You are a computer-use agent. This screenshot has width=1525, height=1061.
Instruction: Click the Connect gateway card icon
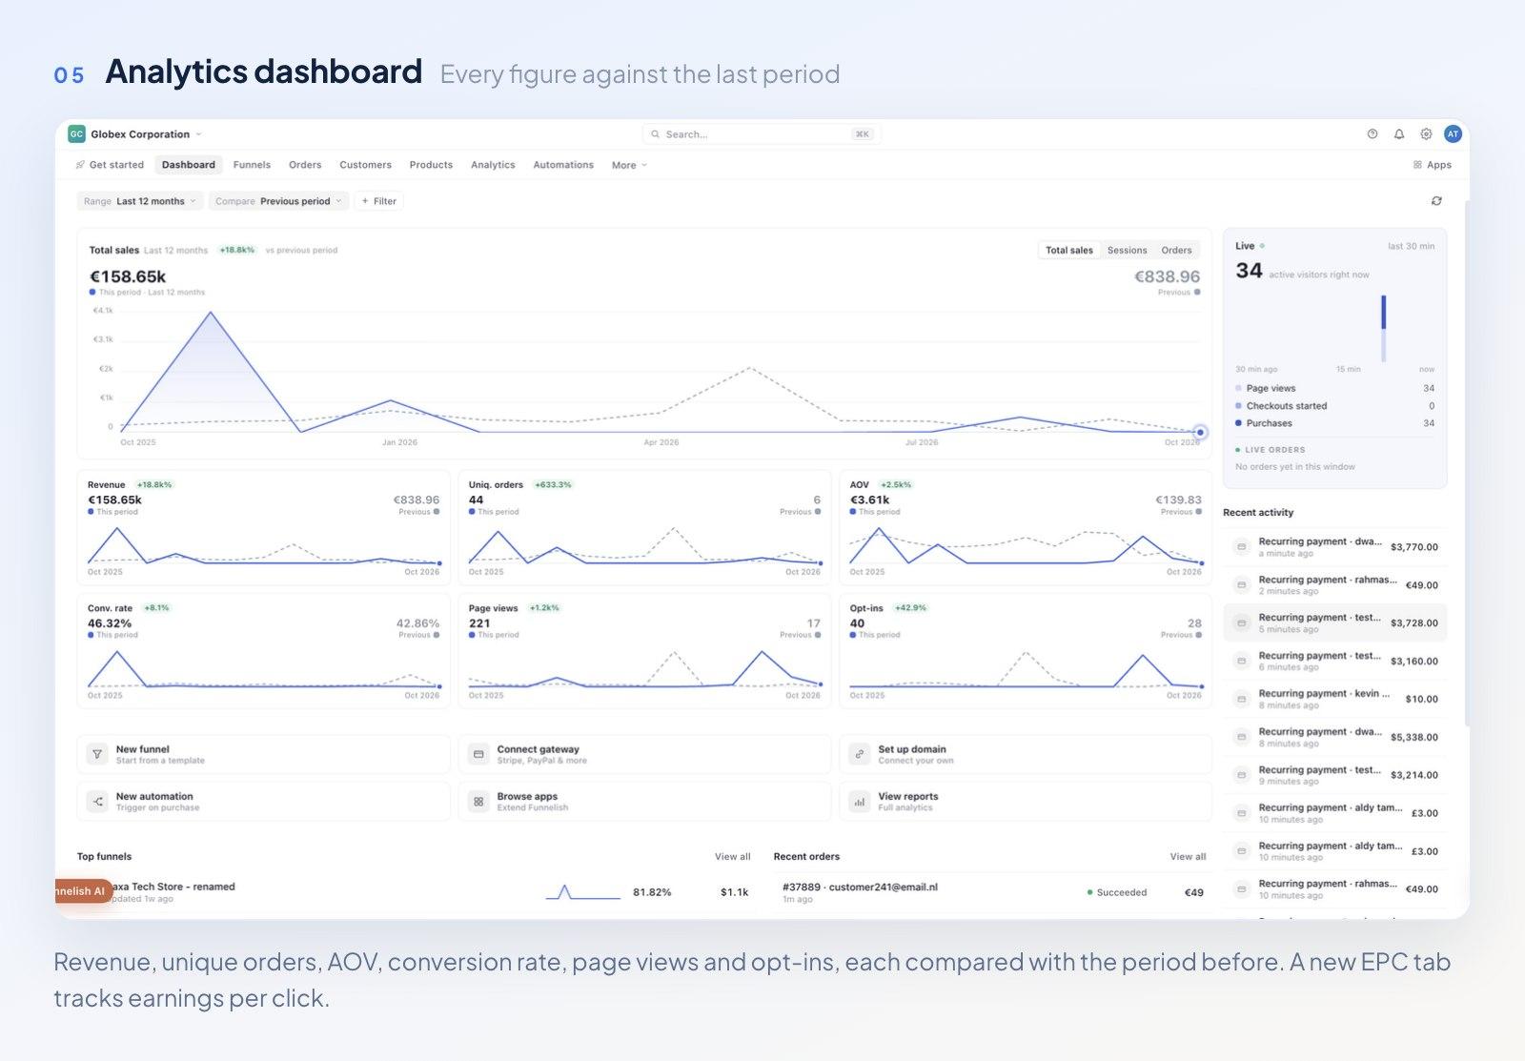(478, 754)
